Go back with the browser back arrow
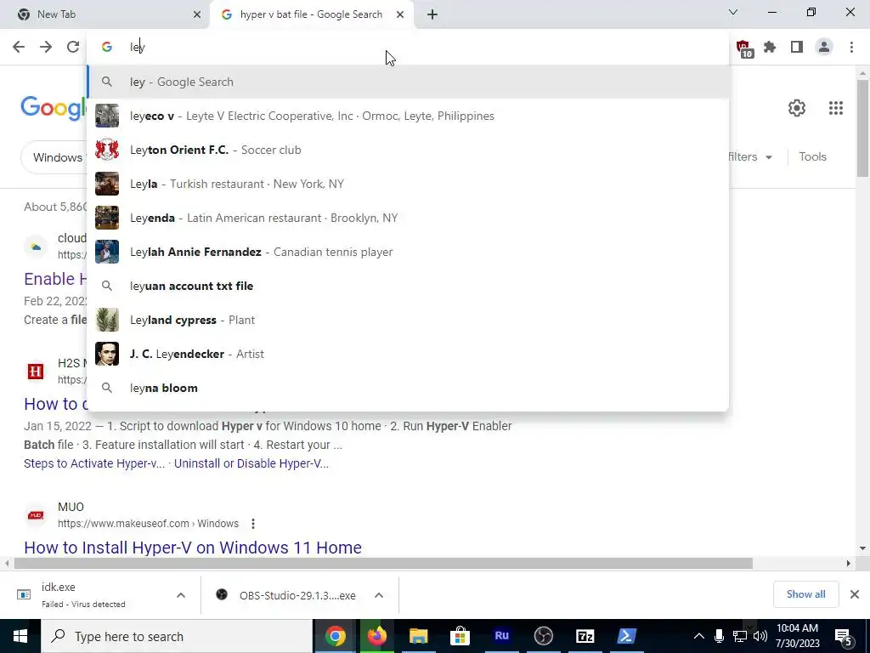This screenshot has width=870, height=653. [x=19, y=48]
